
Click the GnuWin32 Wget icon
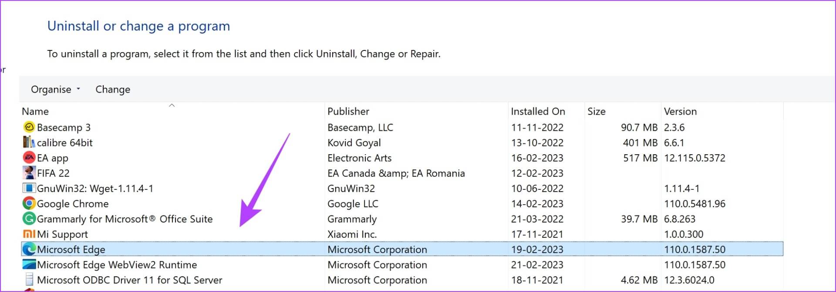[29, 188]
